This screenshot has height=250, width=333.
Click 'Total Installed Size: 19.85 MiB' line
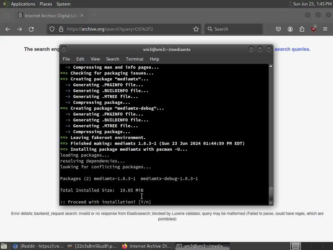(102, 190)
